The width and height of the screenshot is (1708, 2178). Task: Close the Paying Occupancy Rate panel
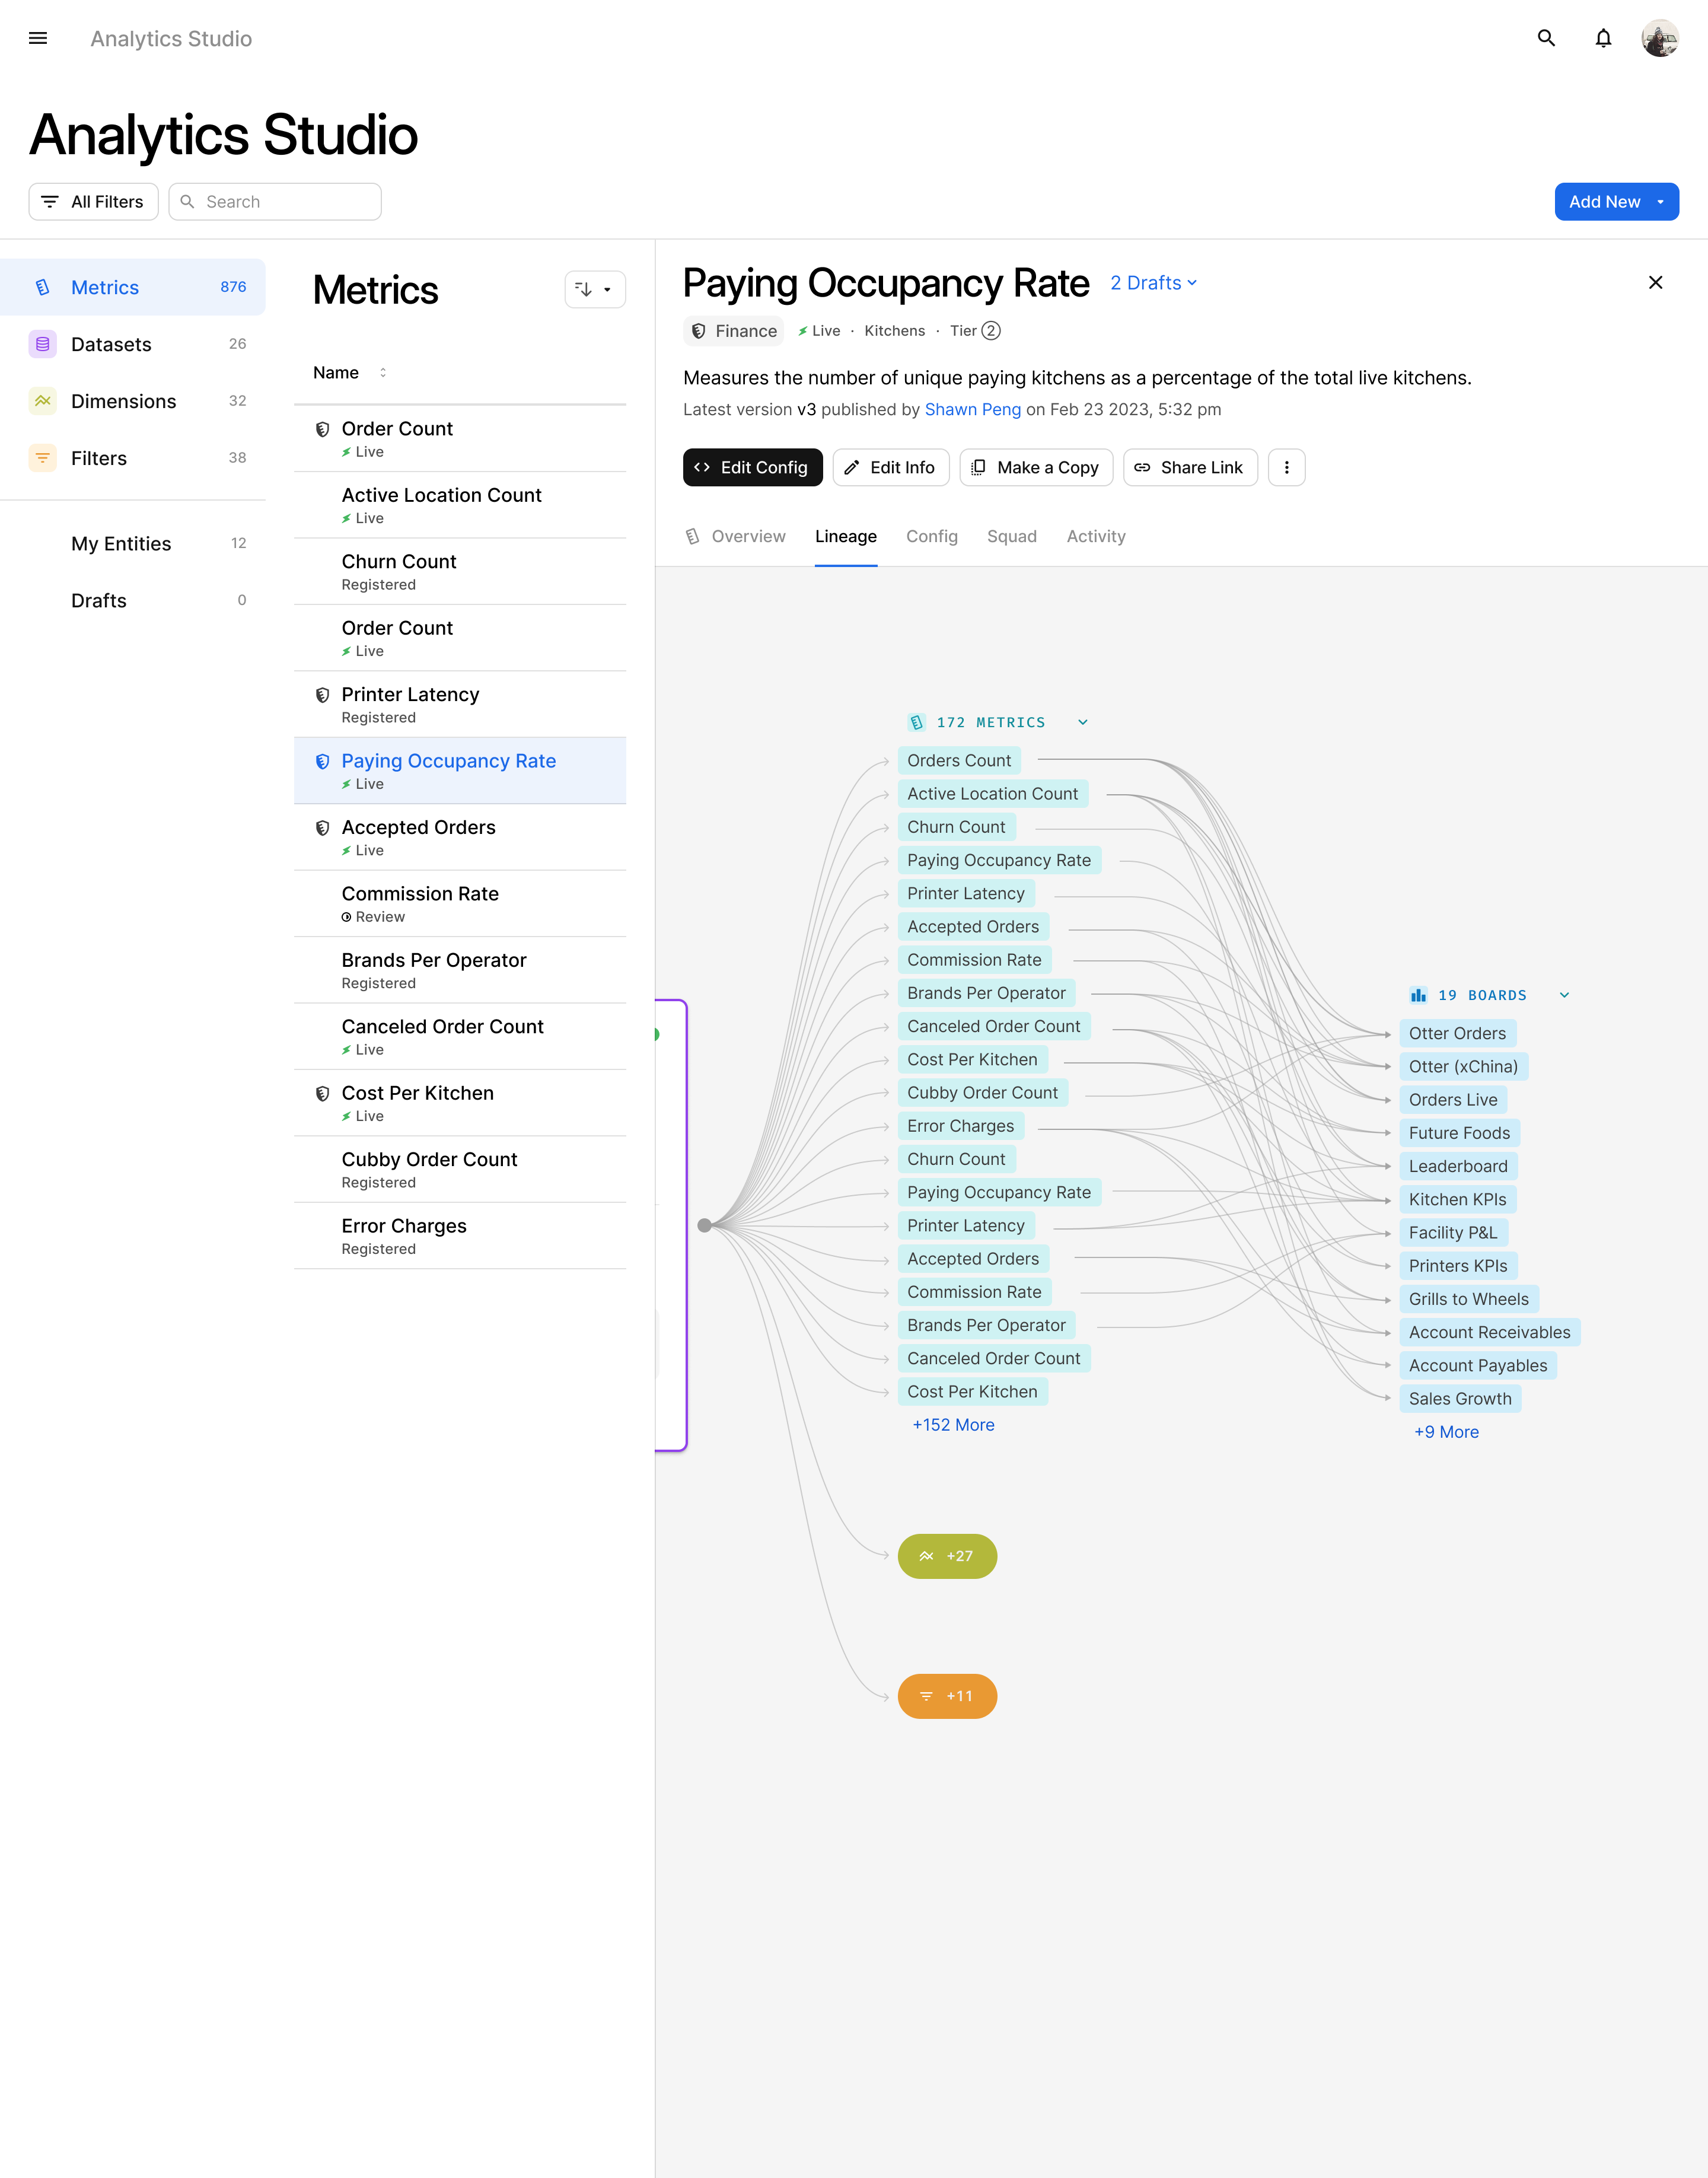(x=1655, y=283)
